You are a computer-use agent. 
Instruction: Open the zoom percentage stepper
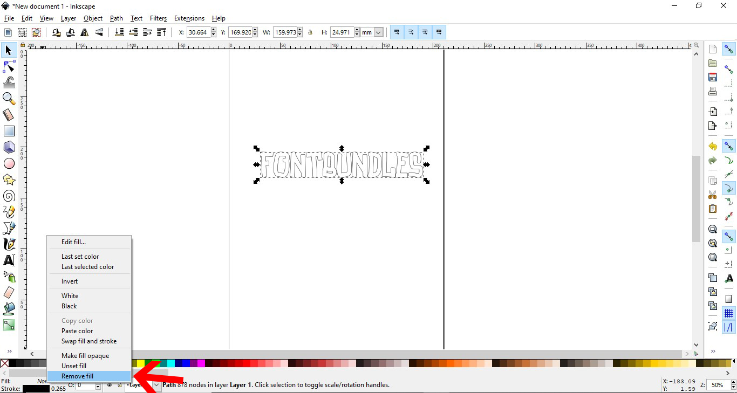tap(734, 385)
